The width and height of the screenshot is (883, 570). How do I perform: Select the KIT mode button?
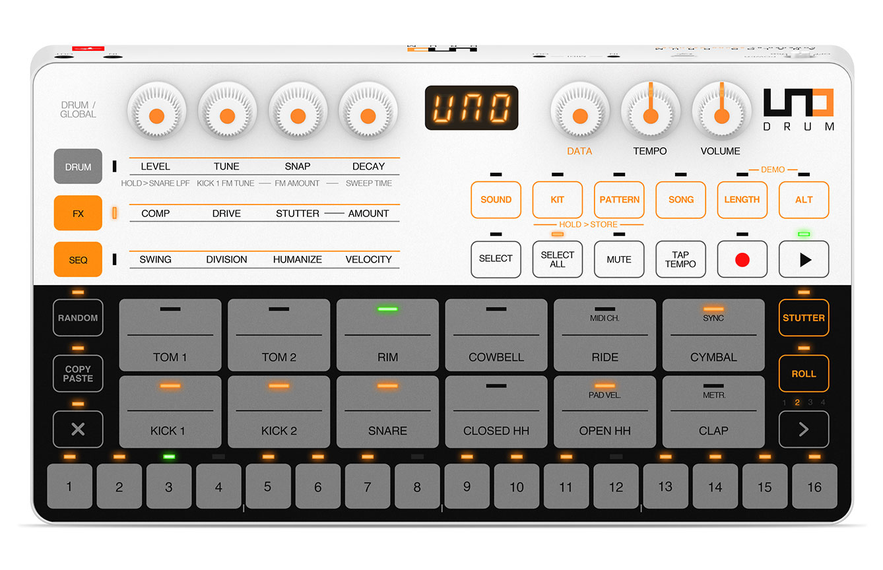(x=558, y=199)
